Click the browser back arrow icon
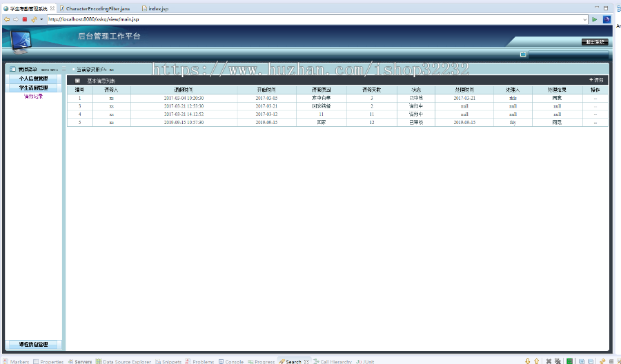621x364 pixels. (x=7, y=19)
